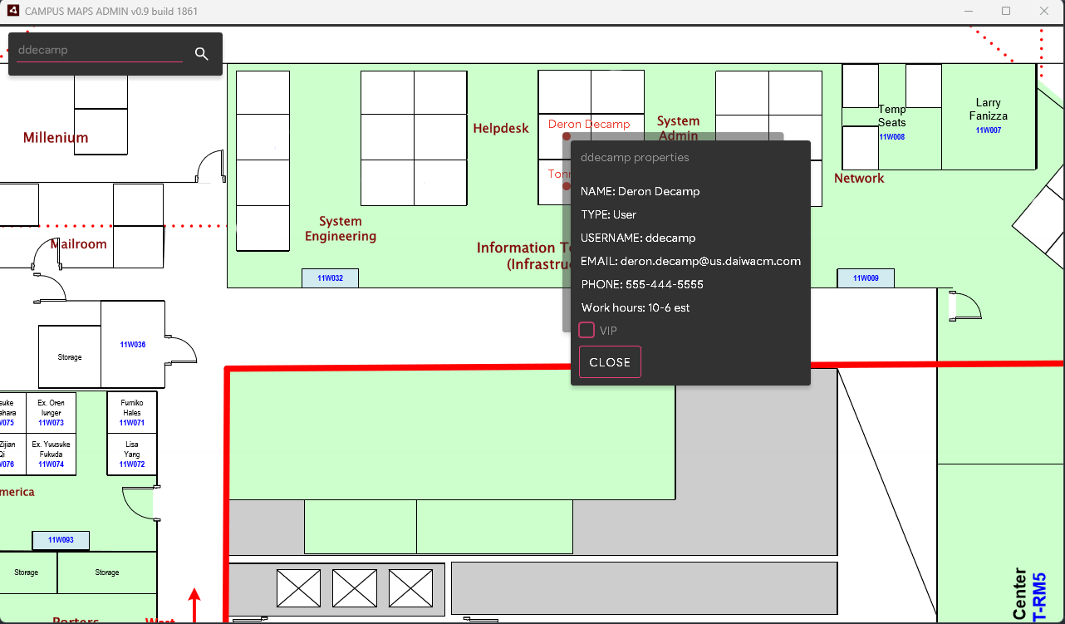Click room tag 11W009
Viewport: 1065px width, 624px height.
(866, 278)
